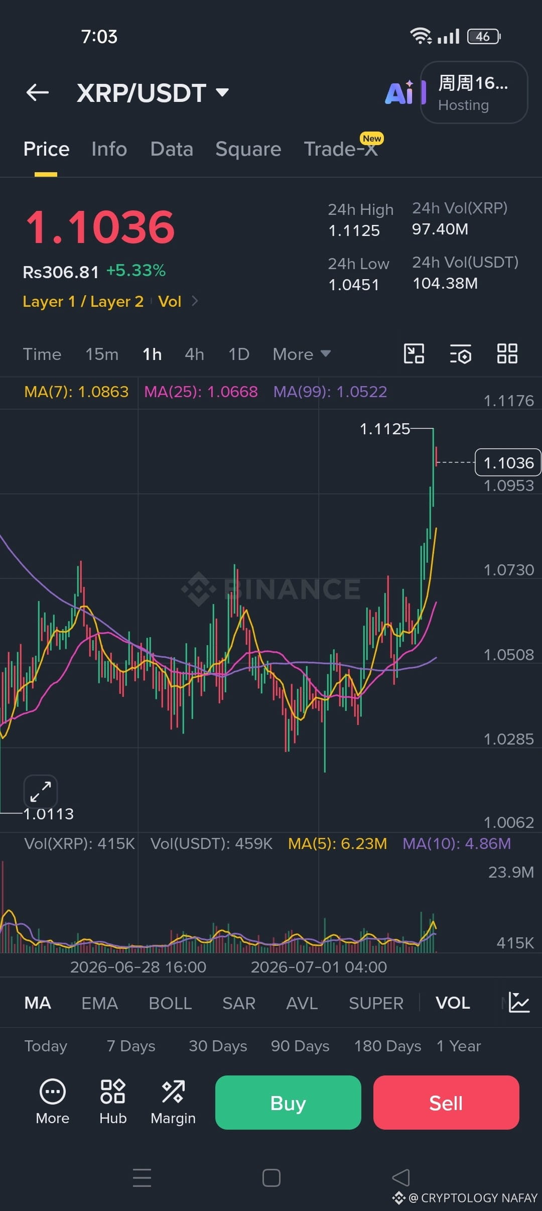Show the 7 Days price change

(x=131, y=1046)
